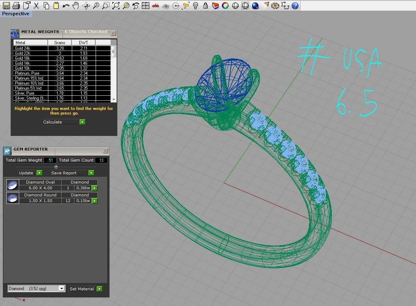The width and height of the screenshot is (416, 306).
Task: Click the Set CPlane grid icon
Action: click(166, 6)
